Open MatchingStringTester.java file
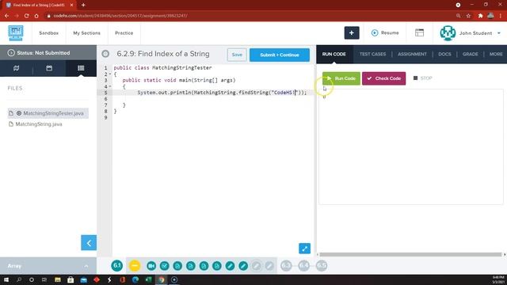The image size is (507, 285). click(48, 113)
